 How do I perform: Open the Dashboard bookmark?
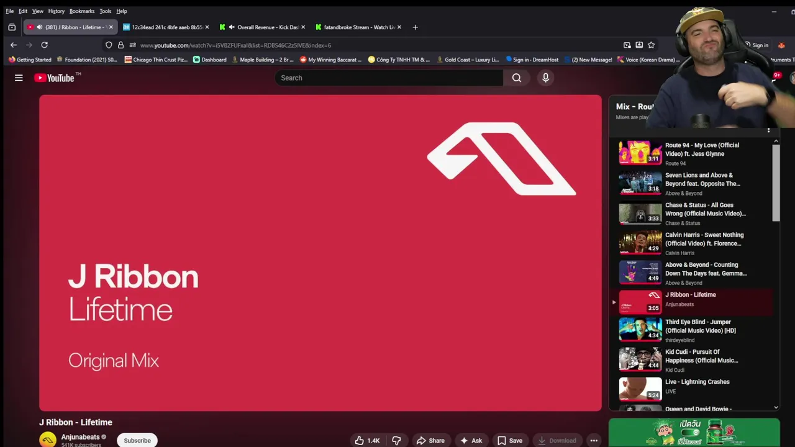(x=210, y=60)
